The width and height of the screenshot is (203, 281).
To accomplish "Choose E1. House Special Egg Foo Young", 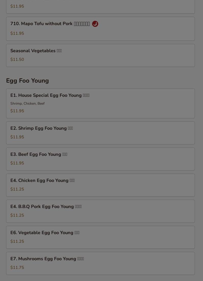I will click(x=100, y=103).
